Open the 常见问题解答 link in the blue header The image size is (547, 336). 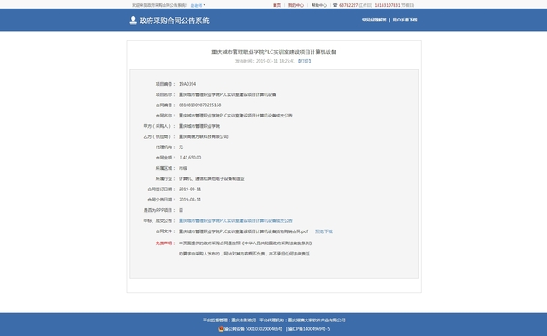pos(374,20)
